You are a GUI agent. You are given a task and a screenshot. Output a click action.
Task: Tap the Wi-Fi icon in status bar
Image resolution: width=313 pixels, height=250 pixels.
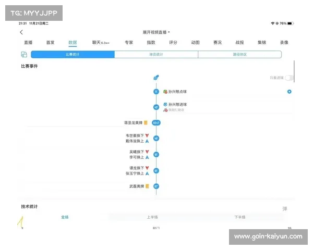[x=272, y=23]
